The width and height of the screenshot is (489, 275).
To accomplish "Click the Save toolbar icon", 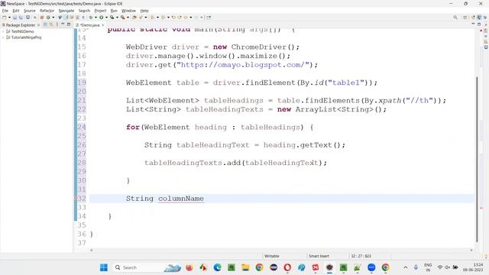I will (x=15, y=18).
